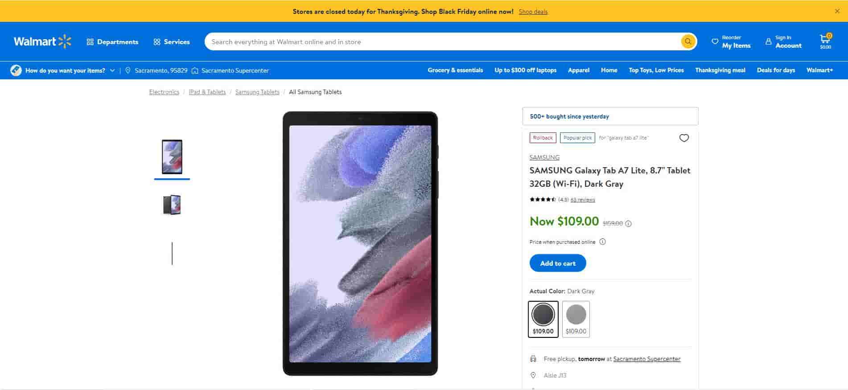
Task: Click the yellow search magnifier button
Action: tap(688, 41)
